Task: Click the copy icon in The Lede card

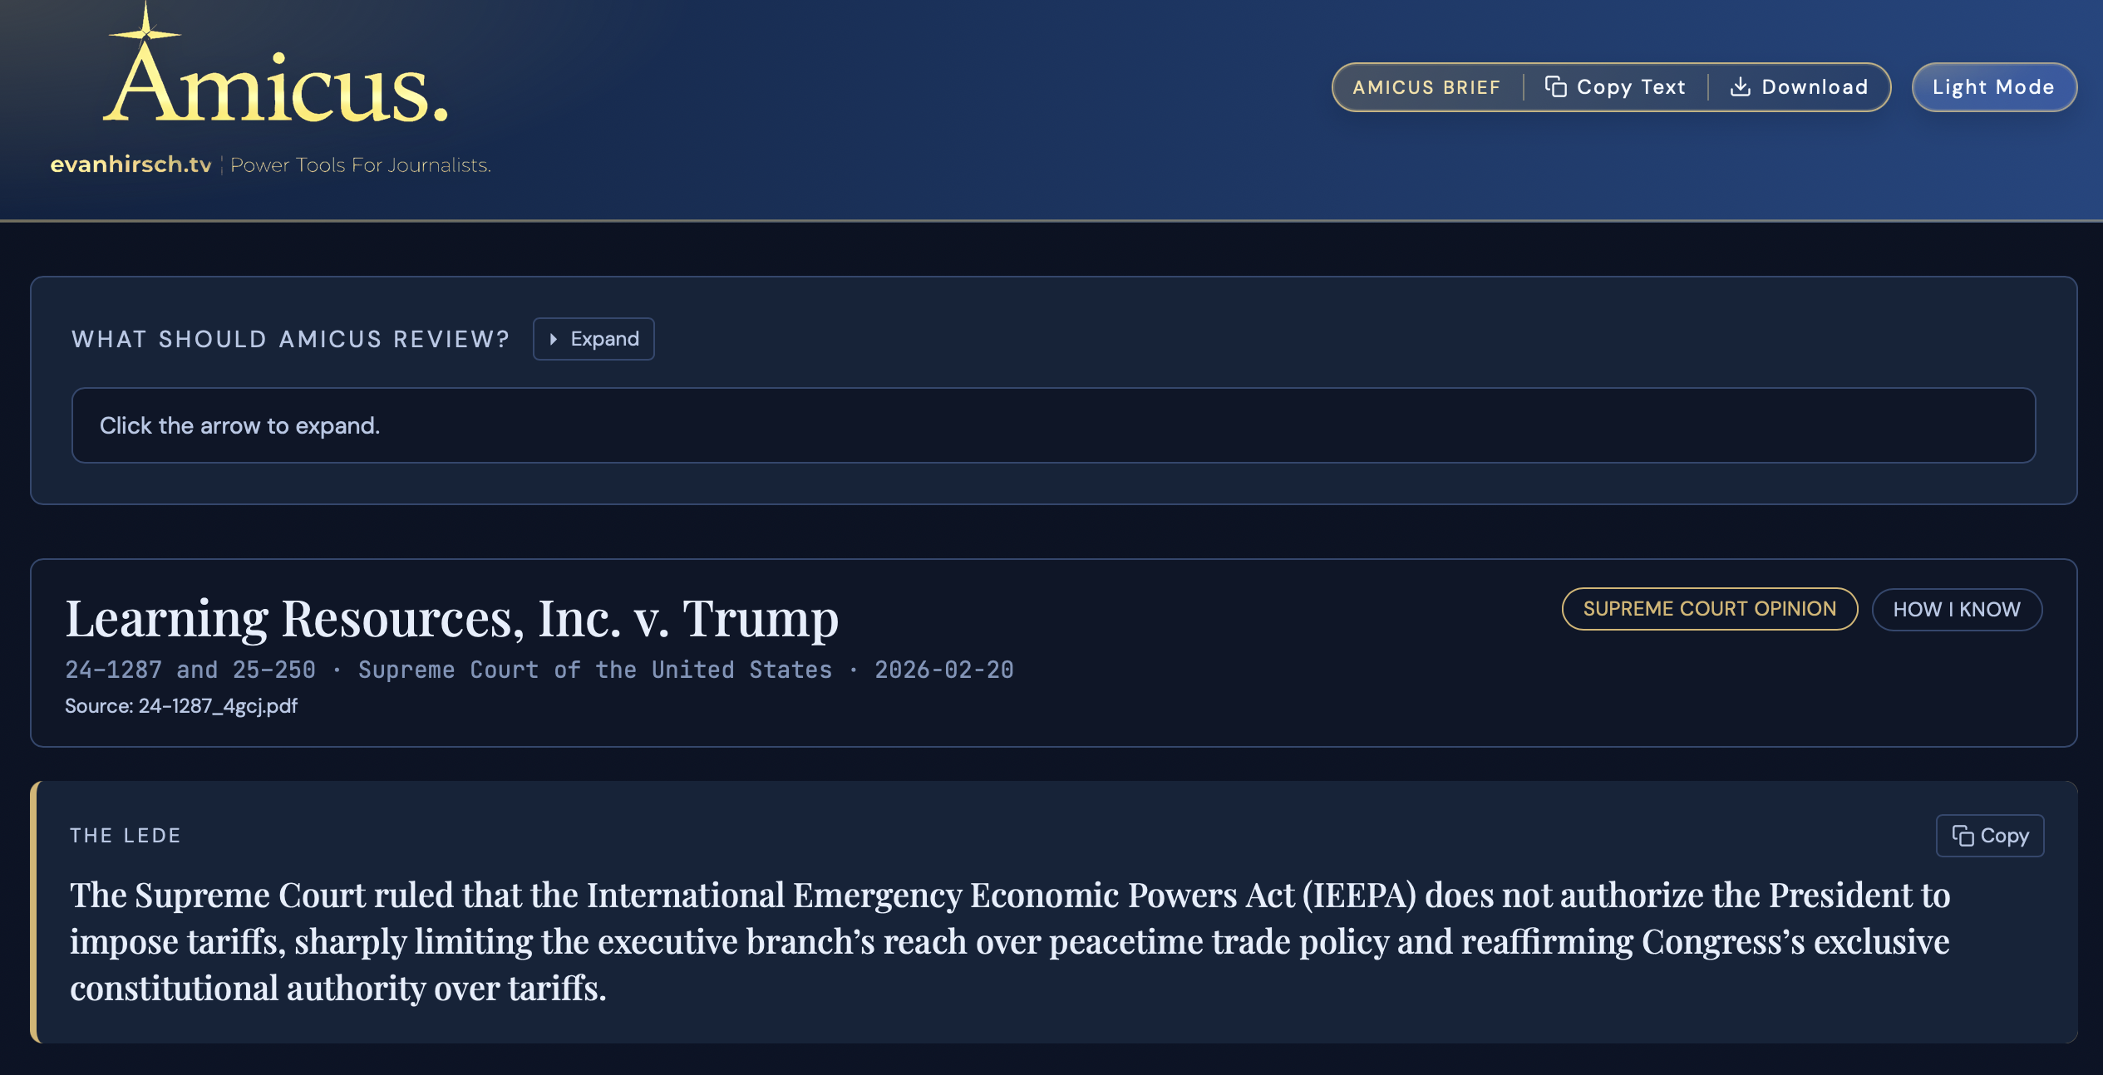Action: (1963, 836)
